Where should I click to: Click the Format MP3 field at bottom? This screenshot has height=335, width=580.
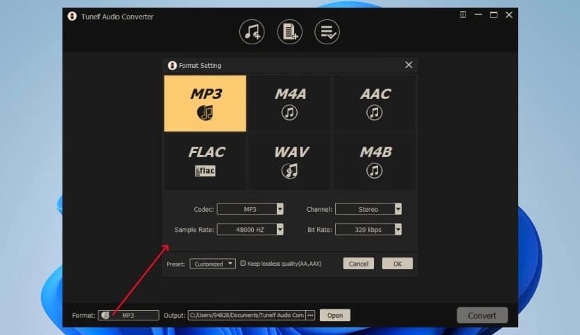[128, 315]
